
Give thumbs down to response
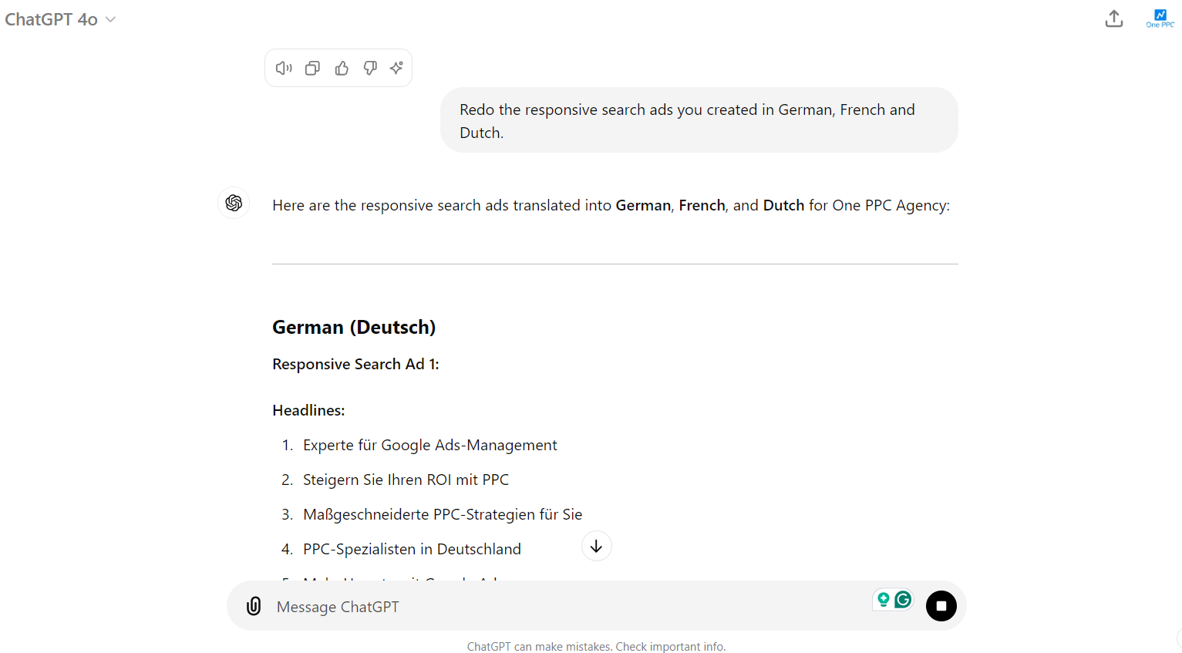tap(370, 68)
